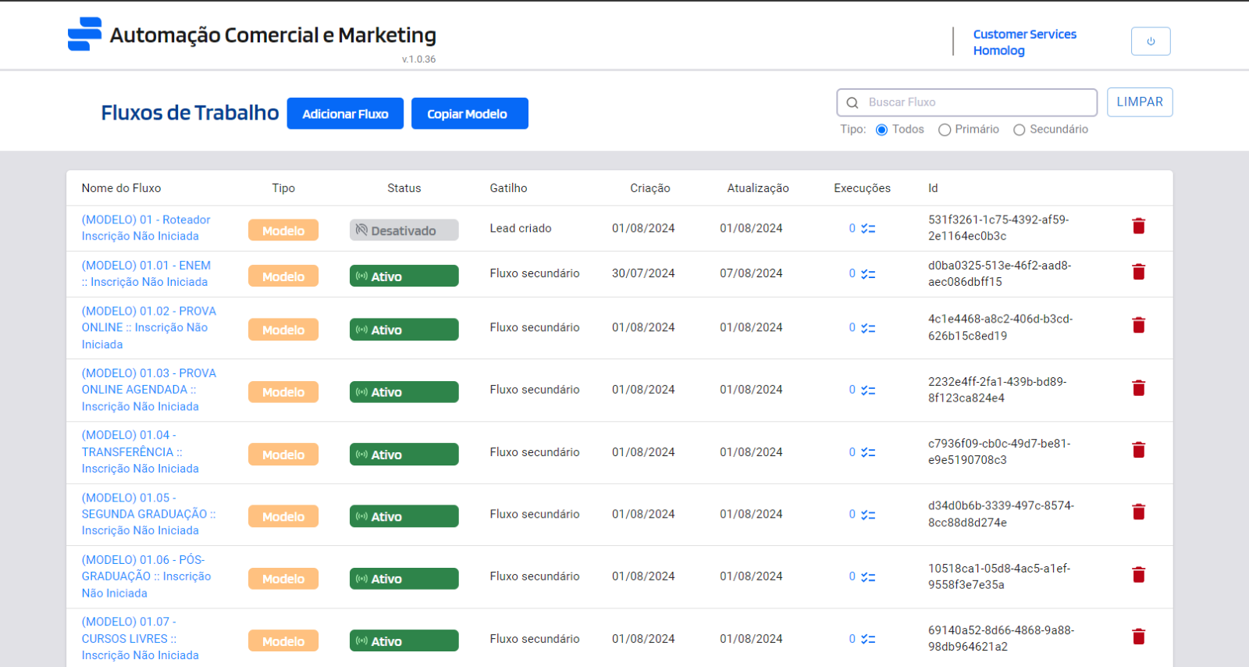This screenshot has height=667, width=1249.
Task: Click the Id starting with 531f3261-1c75
Action: (x=998, y=228)
